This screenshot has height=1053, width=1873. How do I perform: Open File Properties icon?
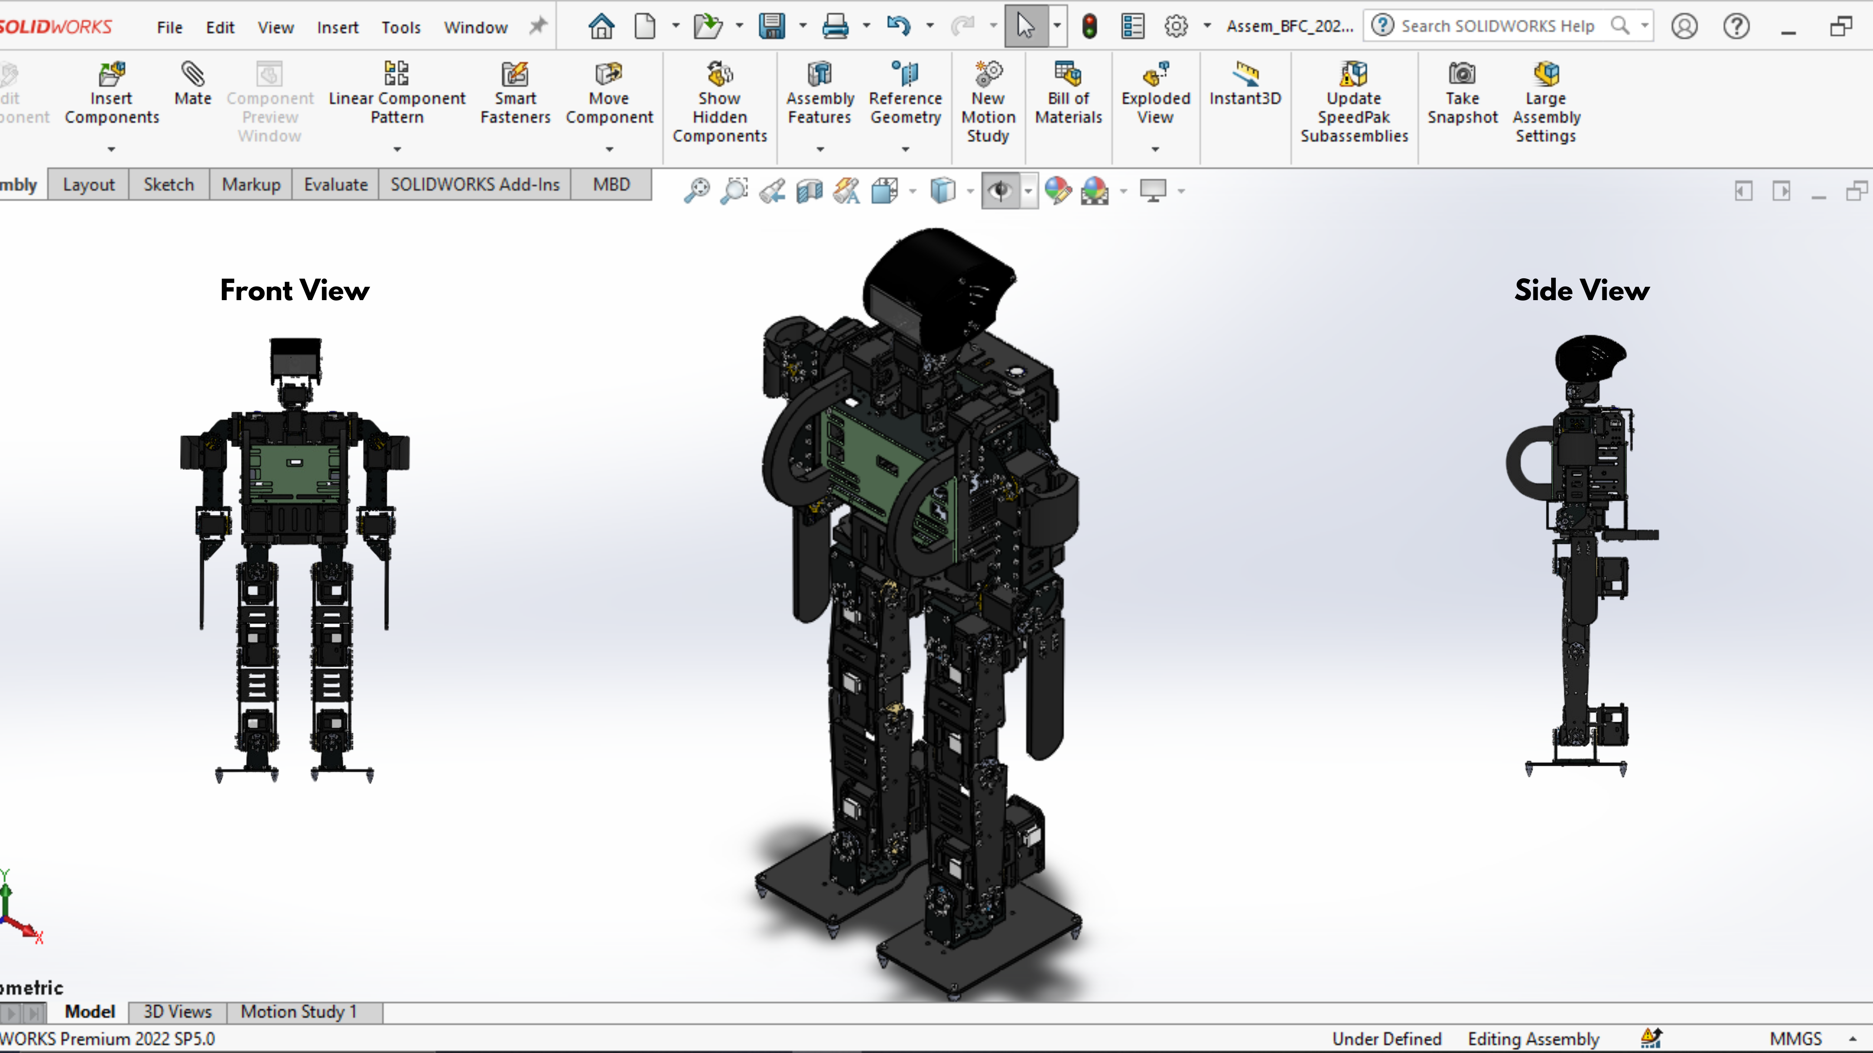pos(1132,27)
